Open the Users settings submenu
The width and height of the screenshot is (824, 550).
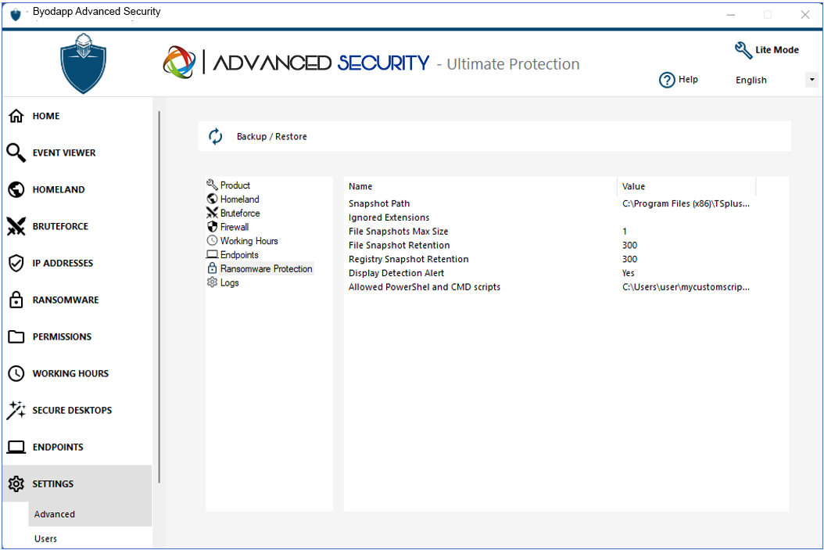pyautogui.click(x=45, y=538)
